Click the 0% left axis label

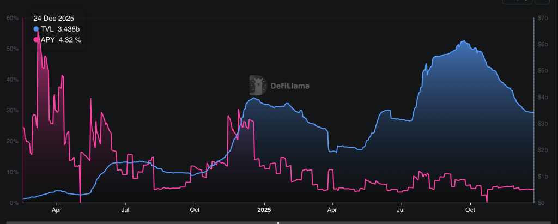[x=14, y=203]
